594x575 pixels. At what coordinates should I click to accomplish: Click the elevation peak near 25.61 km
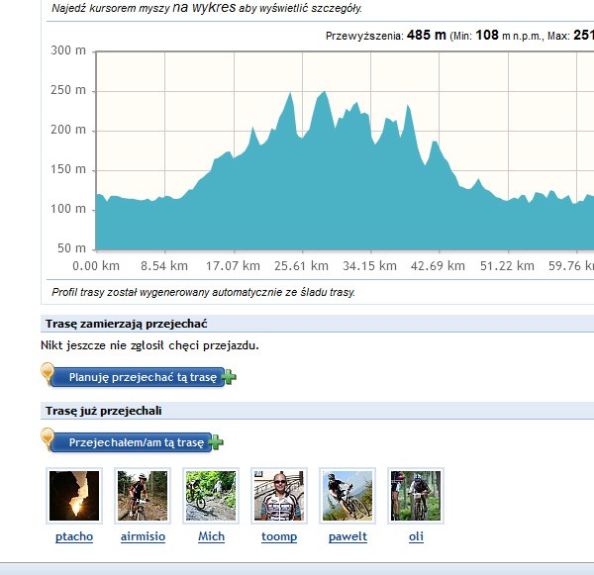click(290, 95)
